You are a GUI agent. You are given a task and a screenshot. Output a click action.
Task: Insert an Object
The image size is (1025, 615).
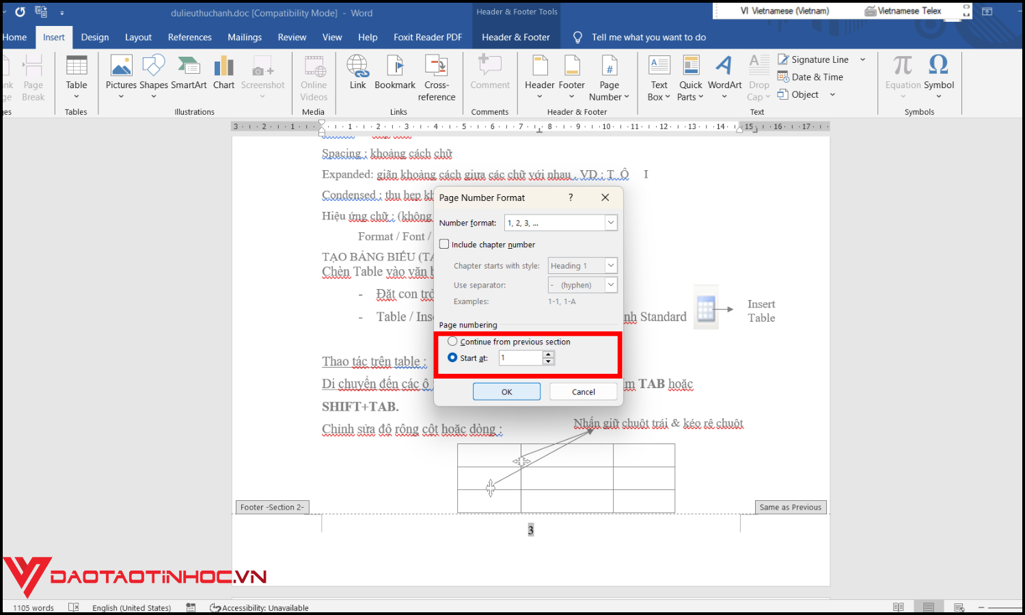[x=798, y=95]
